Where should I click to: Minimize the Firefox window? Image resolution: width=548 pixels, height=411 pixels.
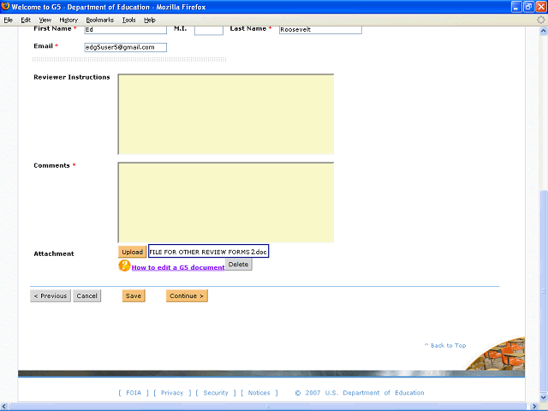click(x=516, y=7)
